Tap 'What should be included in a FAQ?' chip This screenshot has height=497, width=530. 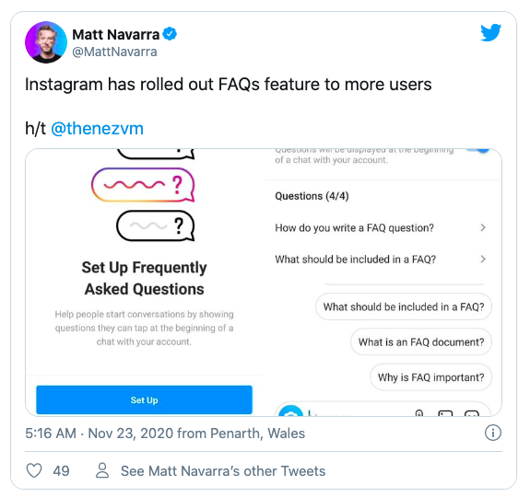coord(404,306)
